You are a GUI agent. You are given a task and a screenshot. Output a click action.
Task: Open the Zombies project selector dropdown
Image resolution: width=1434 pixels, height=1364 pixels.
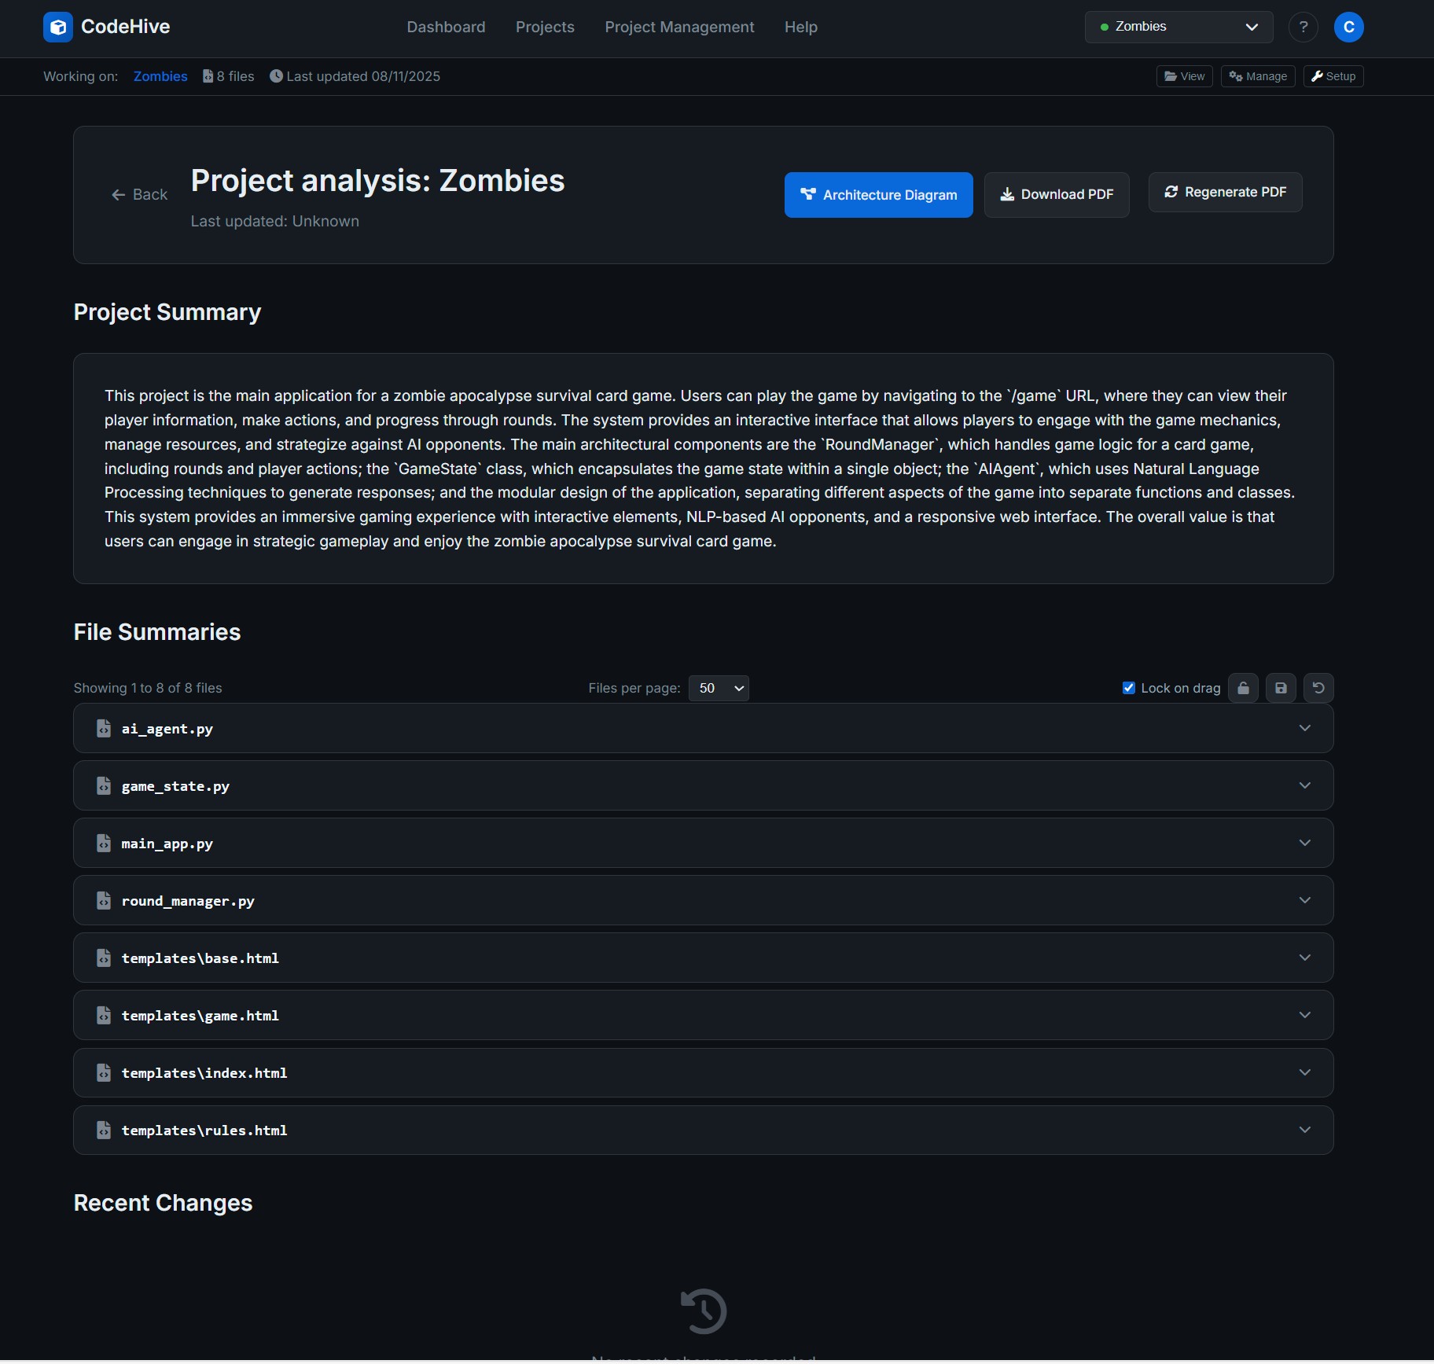(1179, 26)
